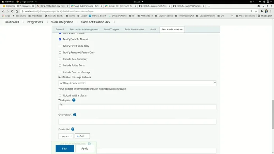Switch to the Build tab
Viewport: 274px width, 154px height.
pos(153,29)
